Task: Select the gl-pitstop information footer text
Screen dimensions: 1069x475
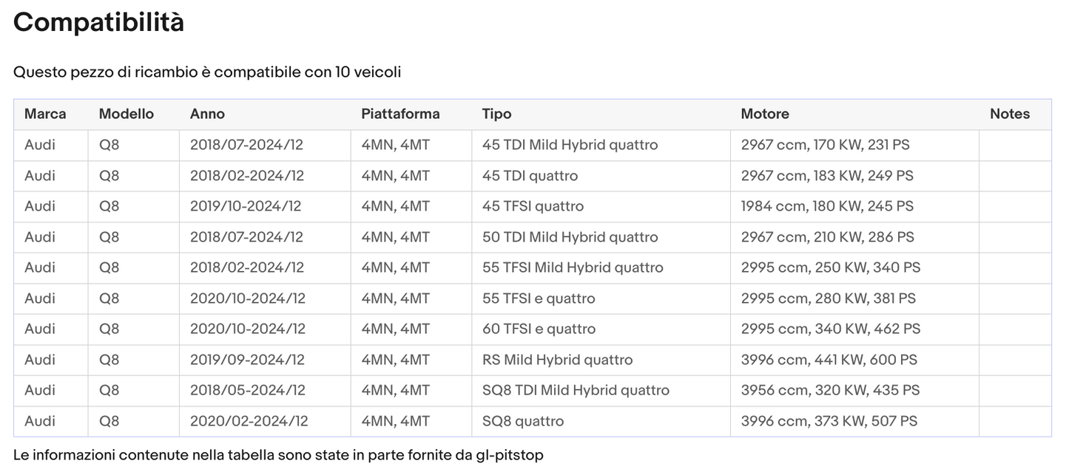Action: (x=278, y=455)
